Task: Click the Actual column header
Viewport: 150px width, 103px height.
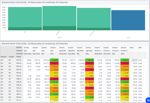Action: click(x=132, y=47)
